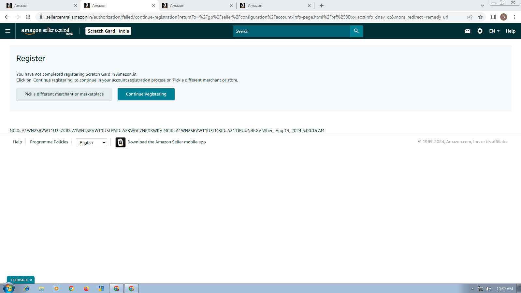Open the browser side panel icon
Screen dimensions: 521x293
click(x=493, y=17)
